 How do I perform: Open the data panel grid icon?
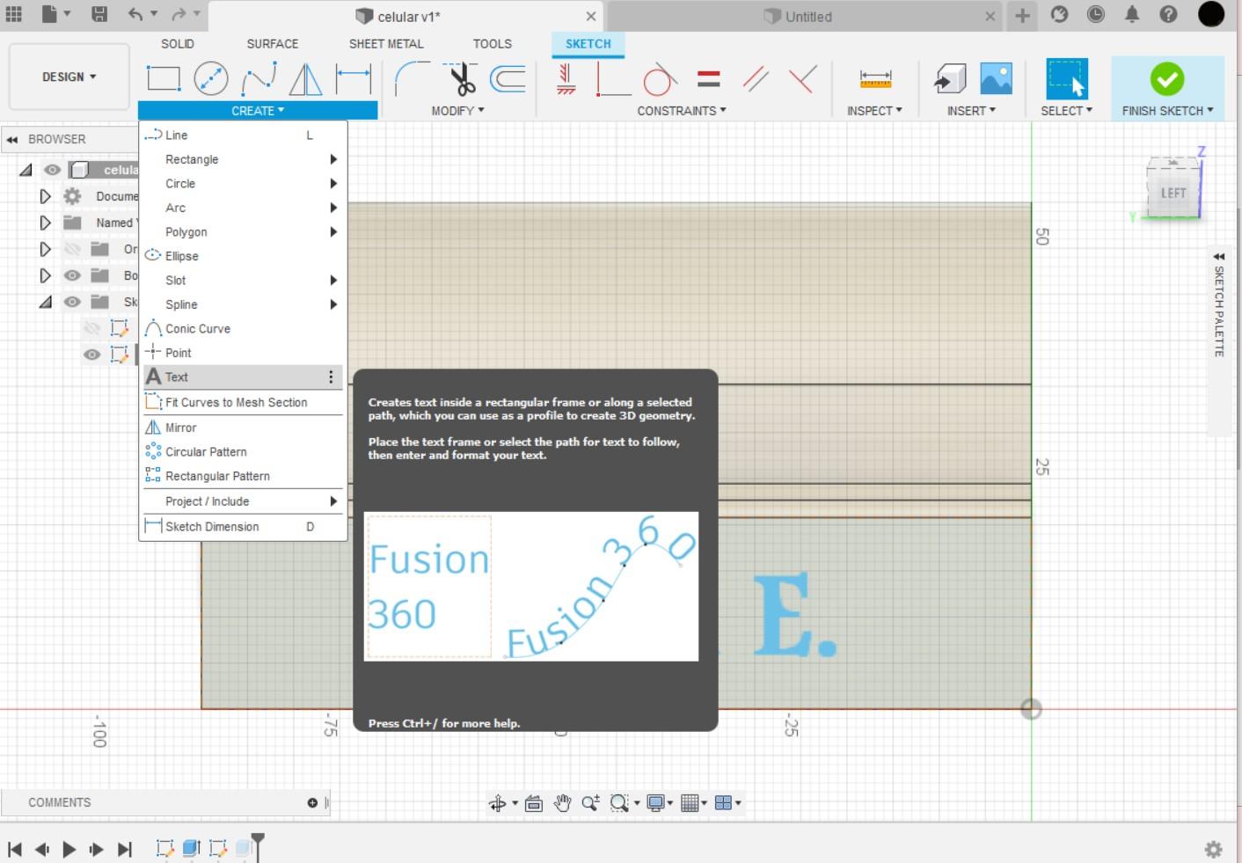click(x=14, y=14)
